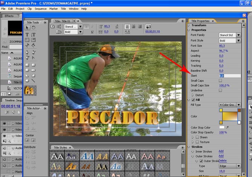
Task: Open the Sequence menu
Action: pos(40,8)
